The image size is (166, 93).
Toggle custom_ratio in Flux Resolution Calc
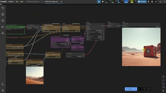60,45
